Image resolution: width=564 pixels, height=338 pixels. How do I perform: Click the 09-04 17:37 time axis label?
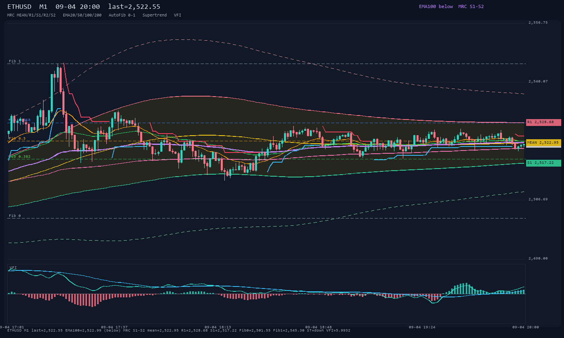click(114, 327)
